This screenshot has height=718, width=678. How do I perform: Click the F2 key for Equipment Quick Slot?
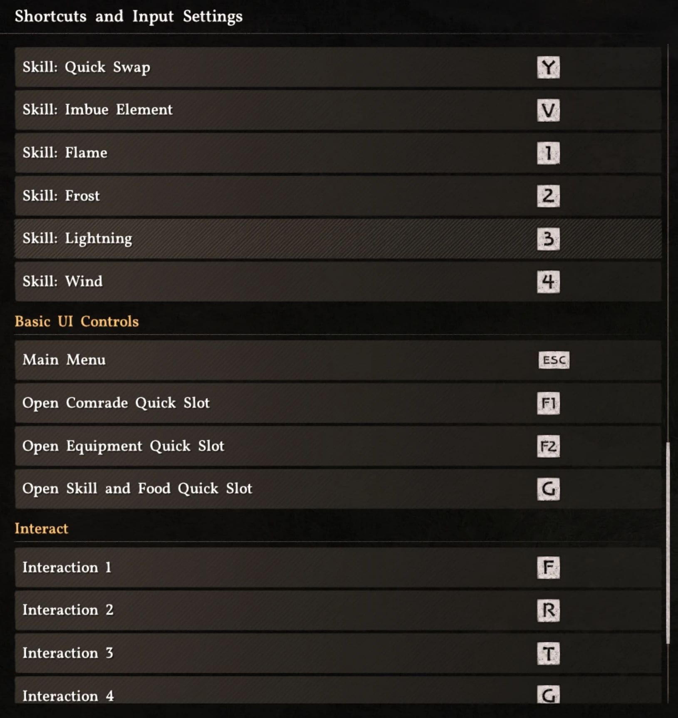548,446
